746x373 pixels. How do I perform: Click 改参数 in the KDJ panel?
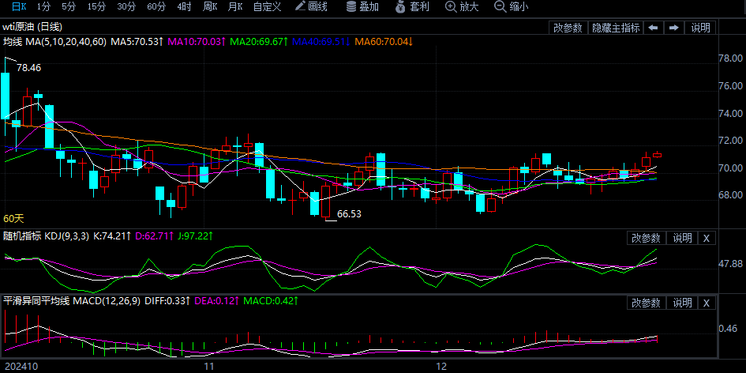pyautogui.click(x=646, y=238)
